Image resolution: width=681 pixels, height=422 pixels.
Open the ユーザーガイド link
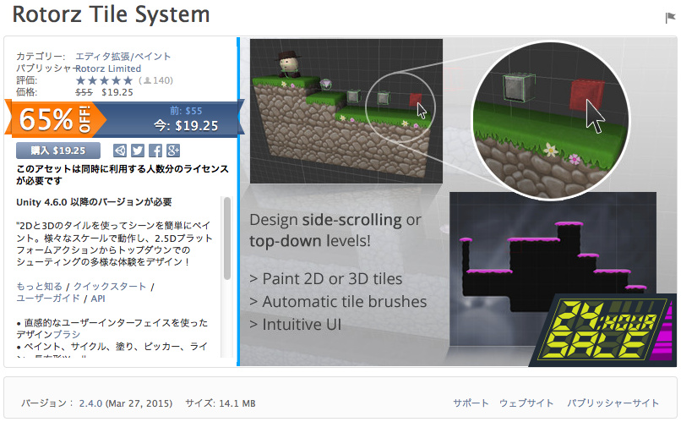48,299
